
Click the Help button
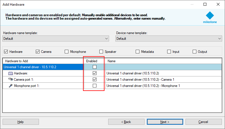pos(21,122)
